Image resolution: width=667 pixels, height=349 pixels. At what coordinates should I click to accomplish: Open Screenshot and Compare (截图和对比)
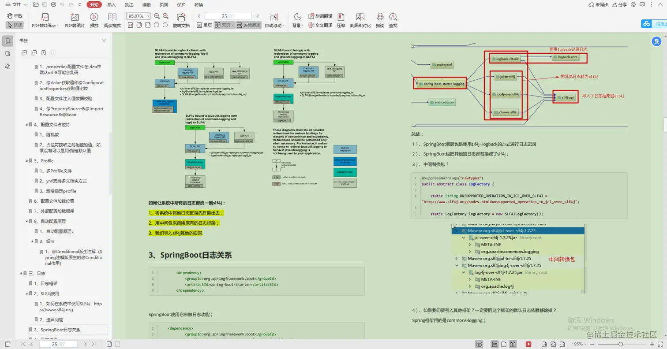(360, 21)
